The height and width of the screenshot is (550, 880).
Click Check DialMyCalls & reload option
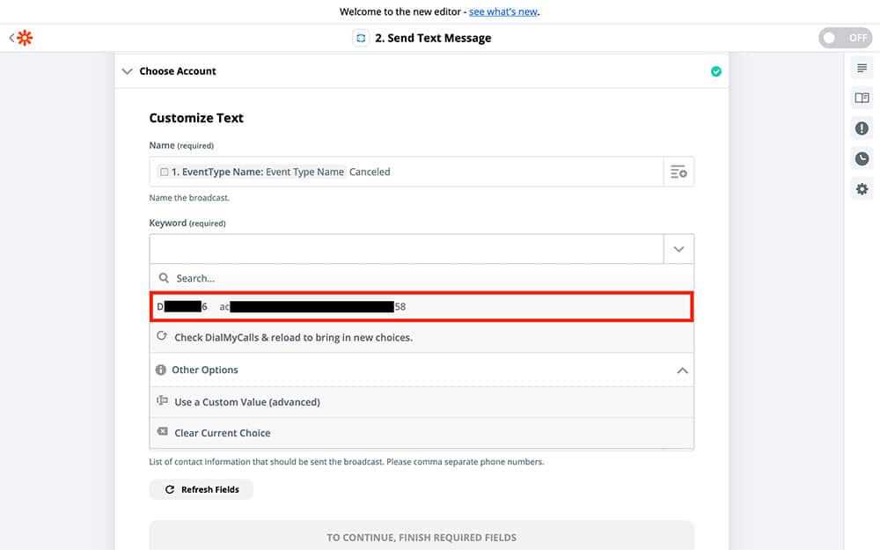pyautogui.click(x=292, y=337)
